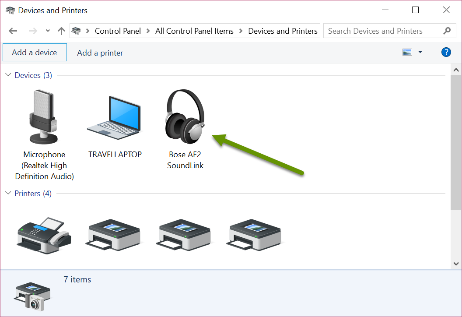Open the change view options dropdown

coord(420,52)
